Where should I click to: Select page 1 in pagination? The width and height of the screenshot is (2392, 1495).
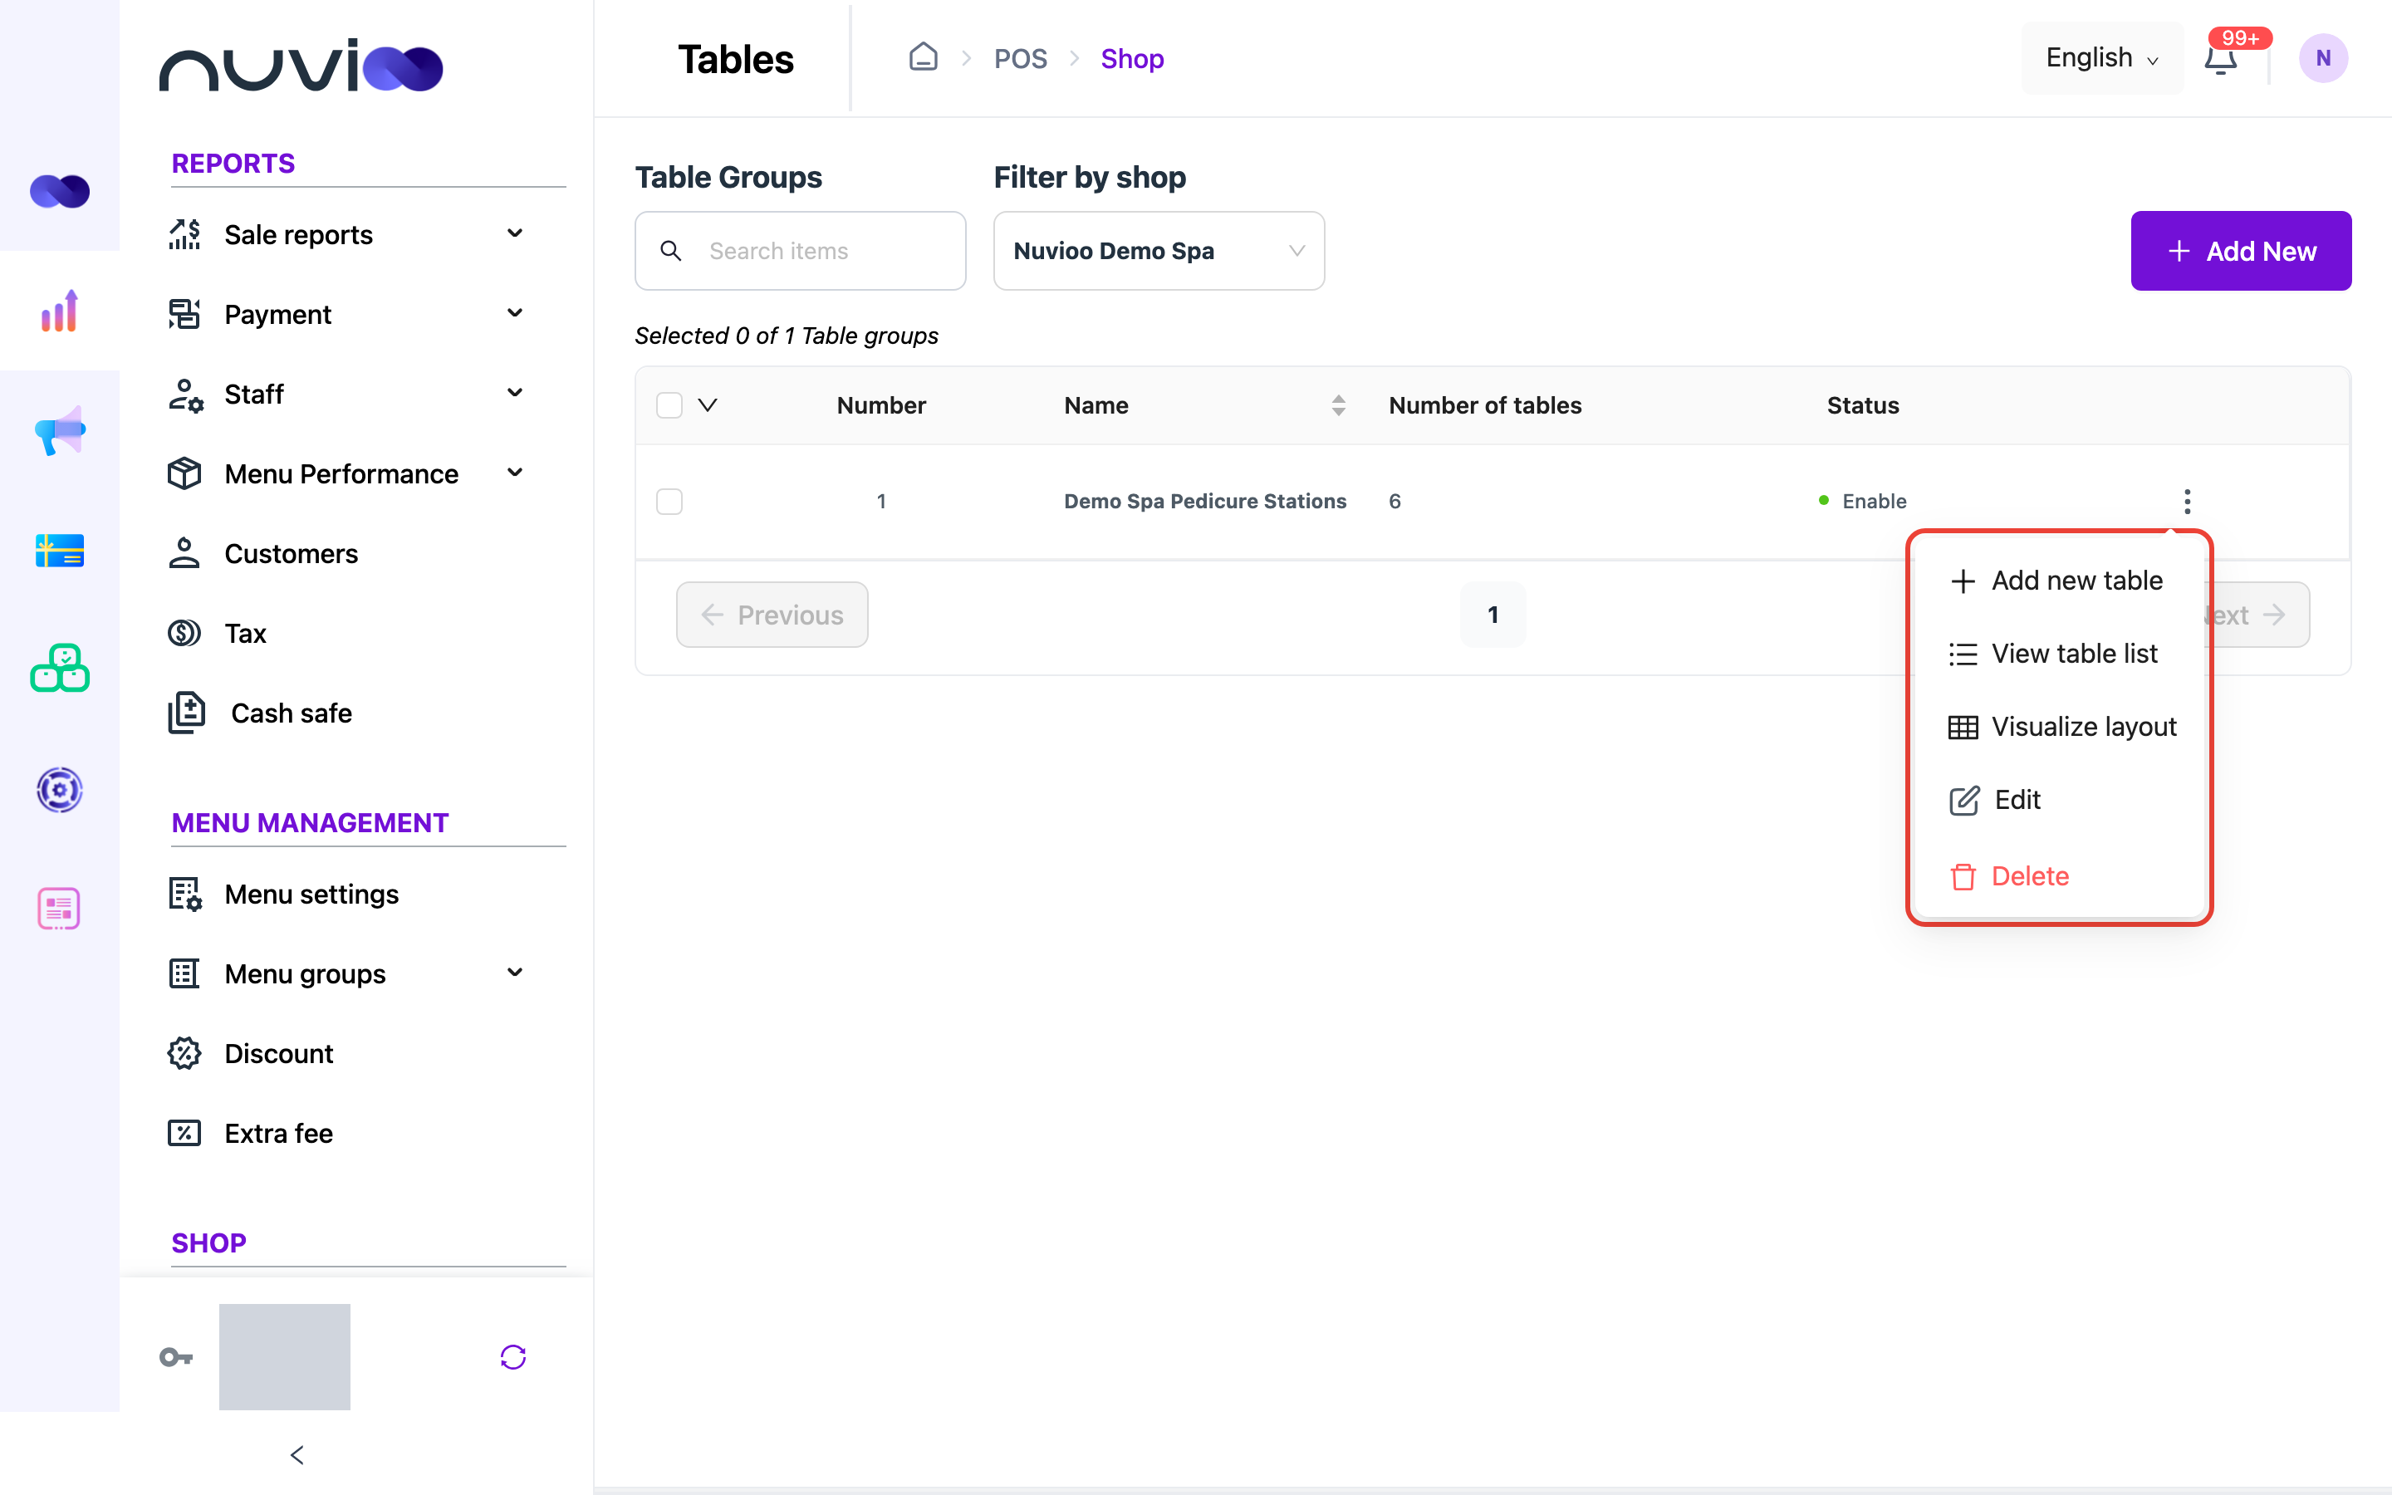pyautogui.click(x=1493, y=615)
